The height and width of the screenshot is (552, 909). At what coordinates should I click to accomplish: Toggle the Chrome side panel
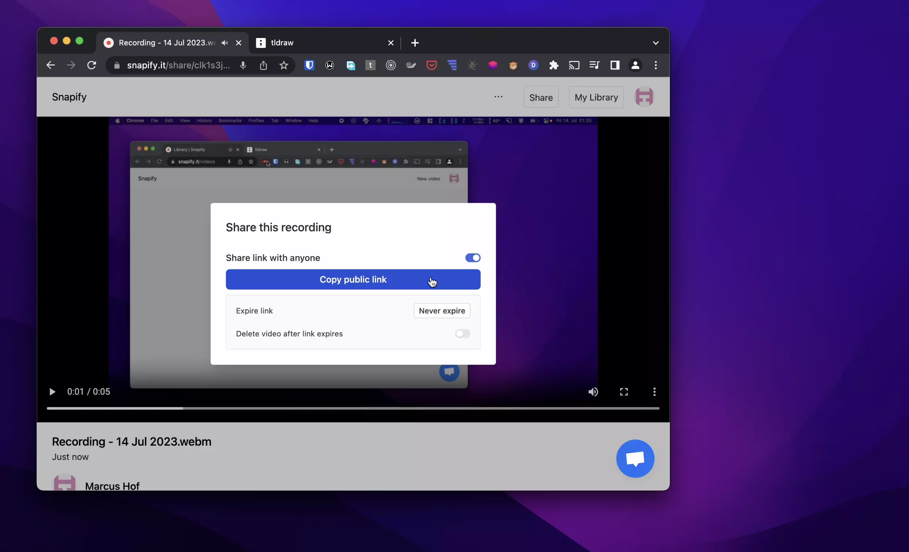pos(615,65)
